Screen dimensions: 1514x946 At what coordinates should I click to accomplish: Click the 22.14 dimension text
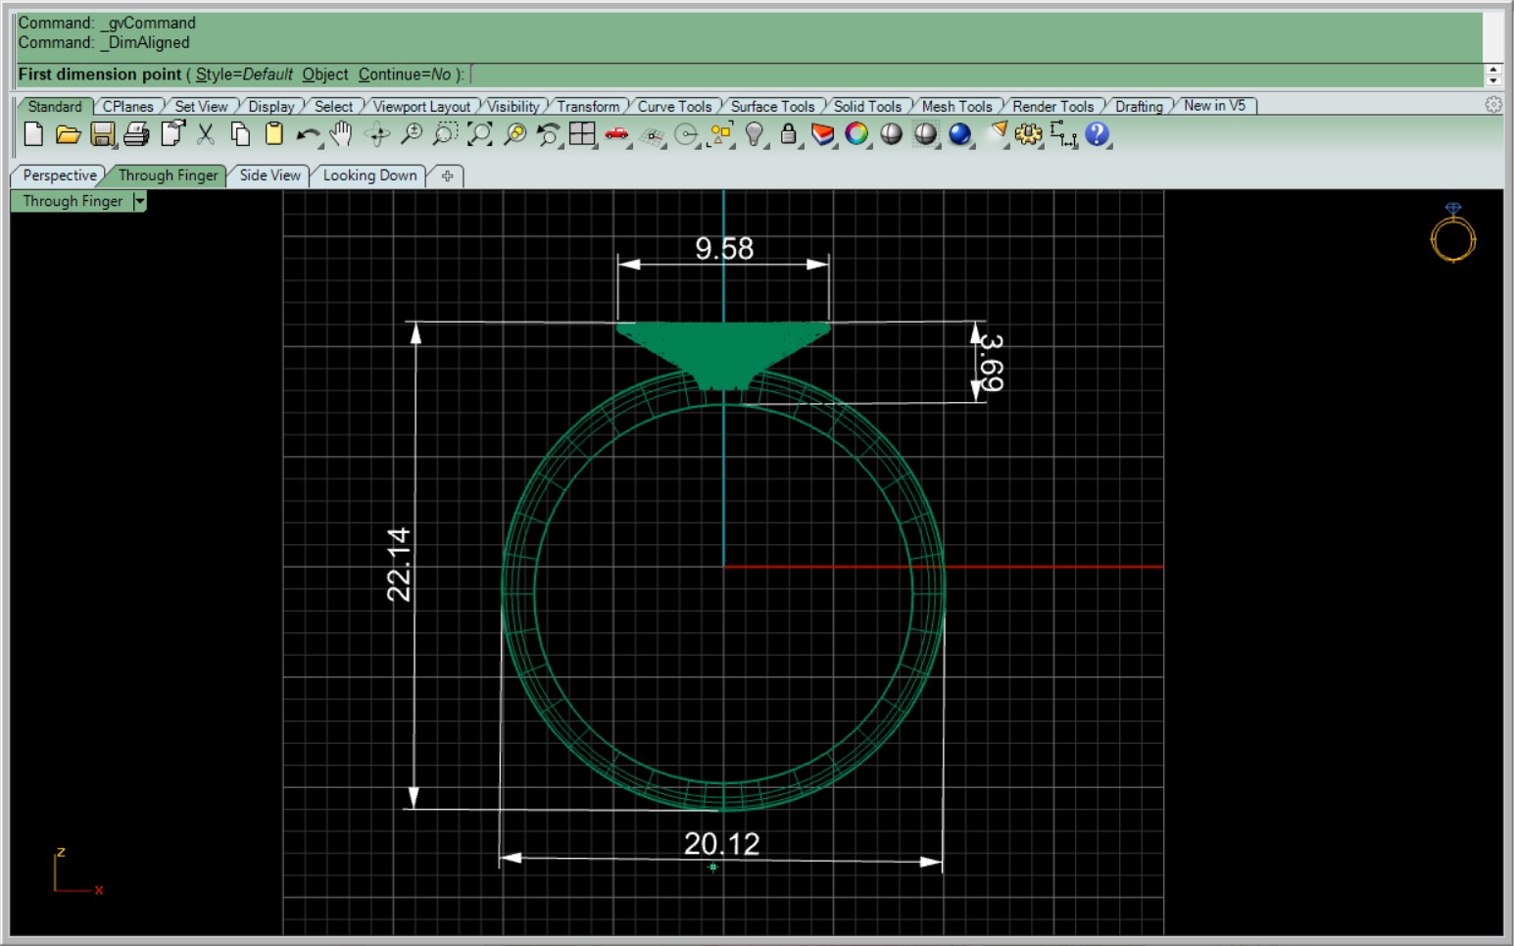399,564
